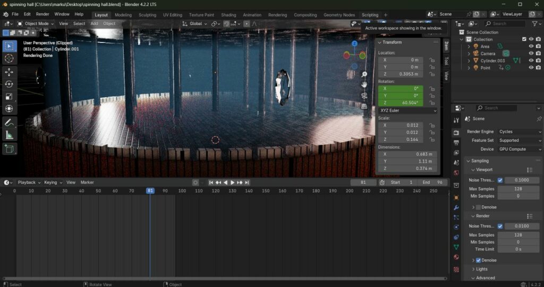
Task: Open the Render properties tab icon
Action: [456, 133]
